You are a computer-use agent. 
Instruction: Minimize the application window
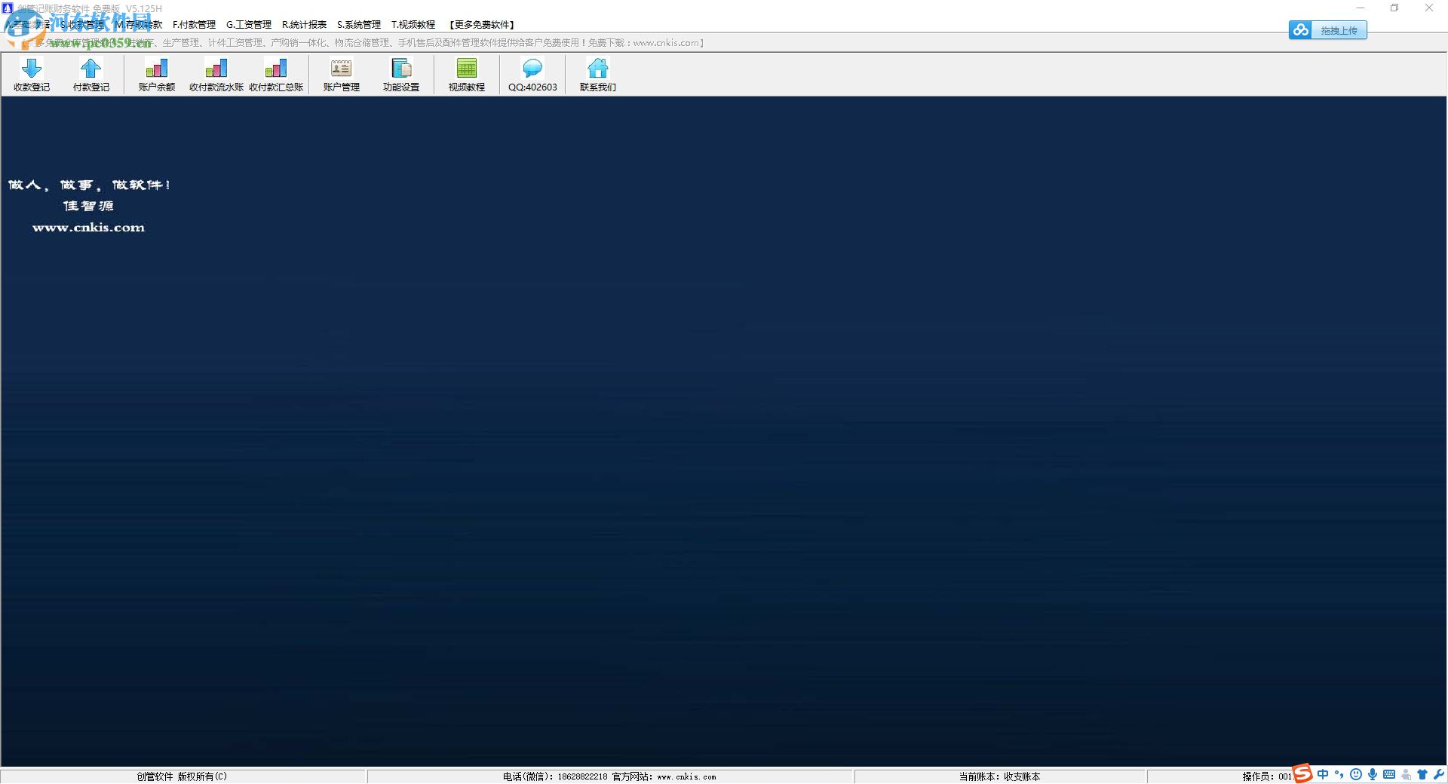(1361, 8)
